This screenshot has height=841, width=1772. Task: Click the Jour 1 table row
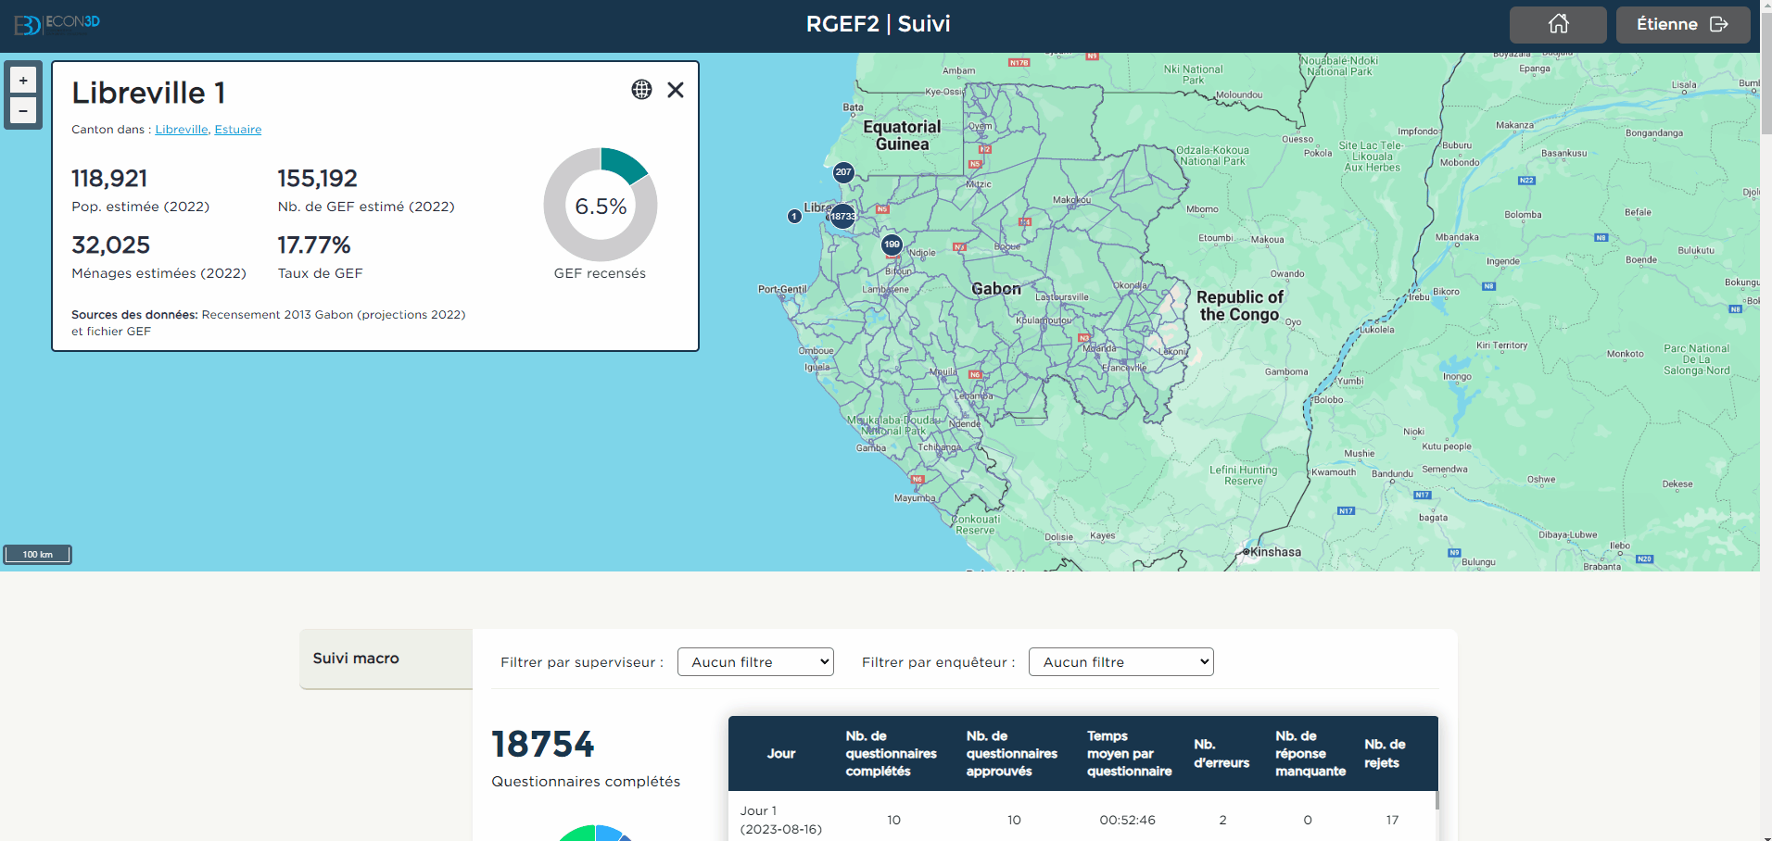point(1082,820)
